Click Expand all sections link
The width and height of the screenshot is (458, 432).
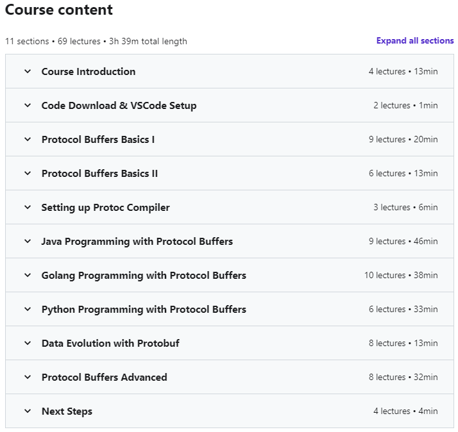pyautogui.click(x=415, y=40)
